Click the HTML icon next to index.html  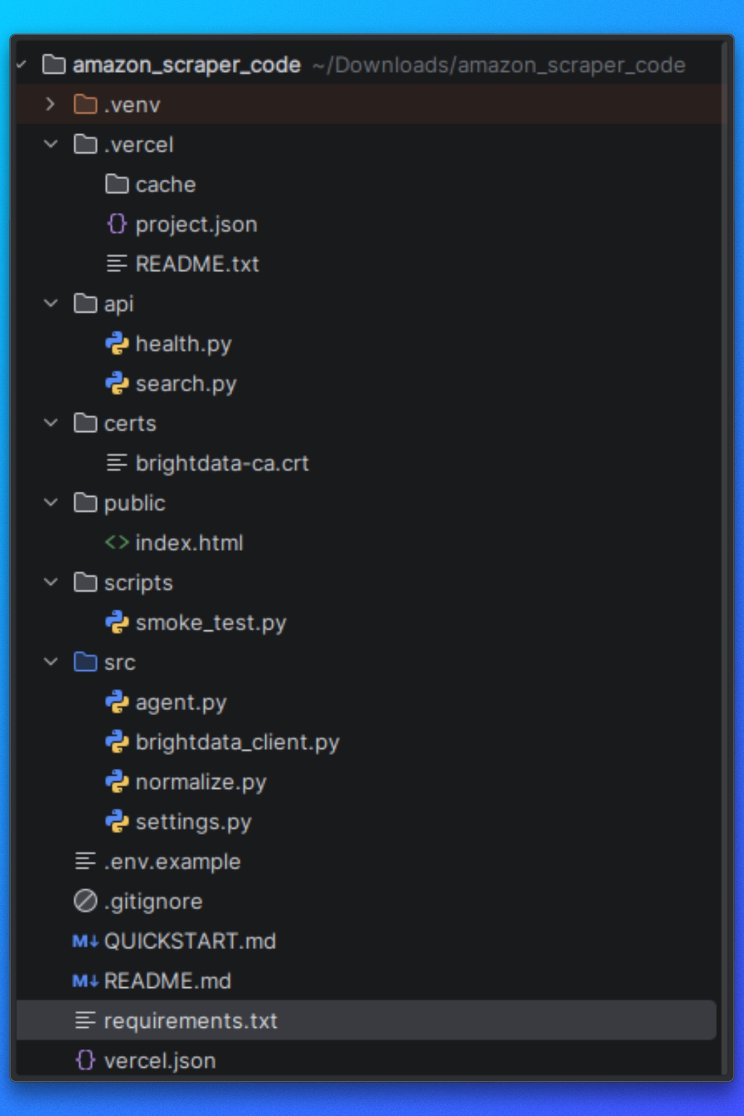click(x=117, y=543)
